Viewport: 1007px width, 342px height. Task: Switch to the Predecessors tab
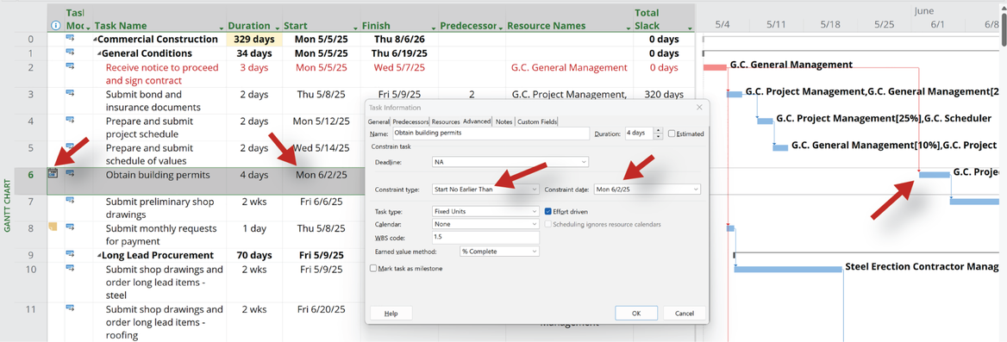click(410, 121)
